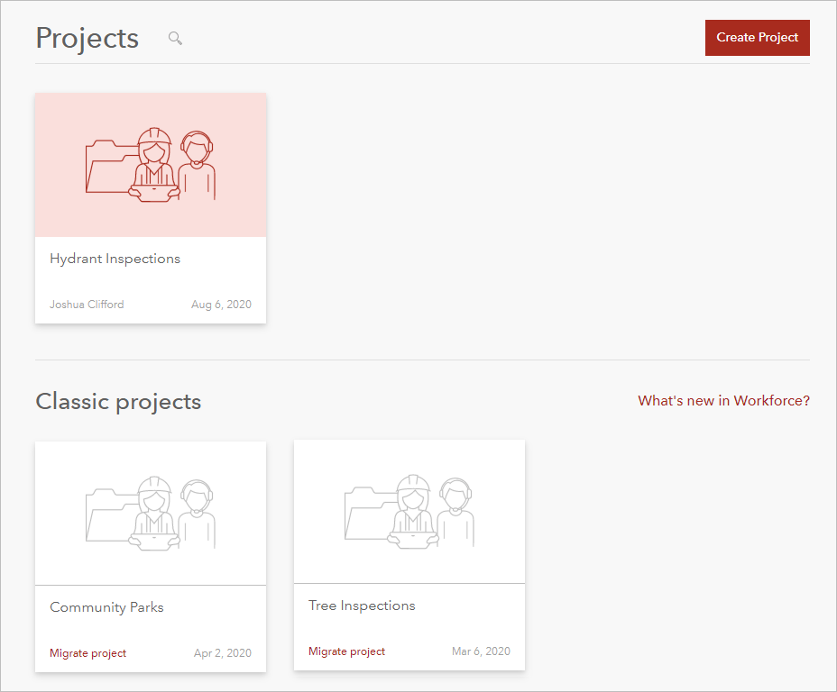Migrate the Community Parks project
The height and width of the screenshot is (692, 837).
tap(87, 652)
